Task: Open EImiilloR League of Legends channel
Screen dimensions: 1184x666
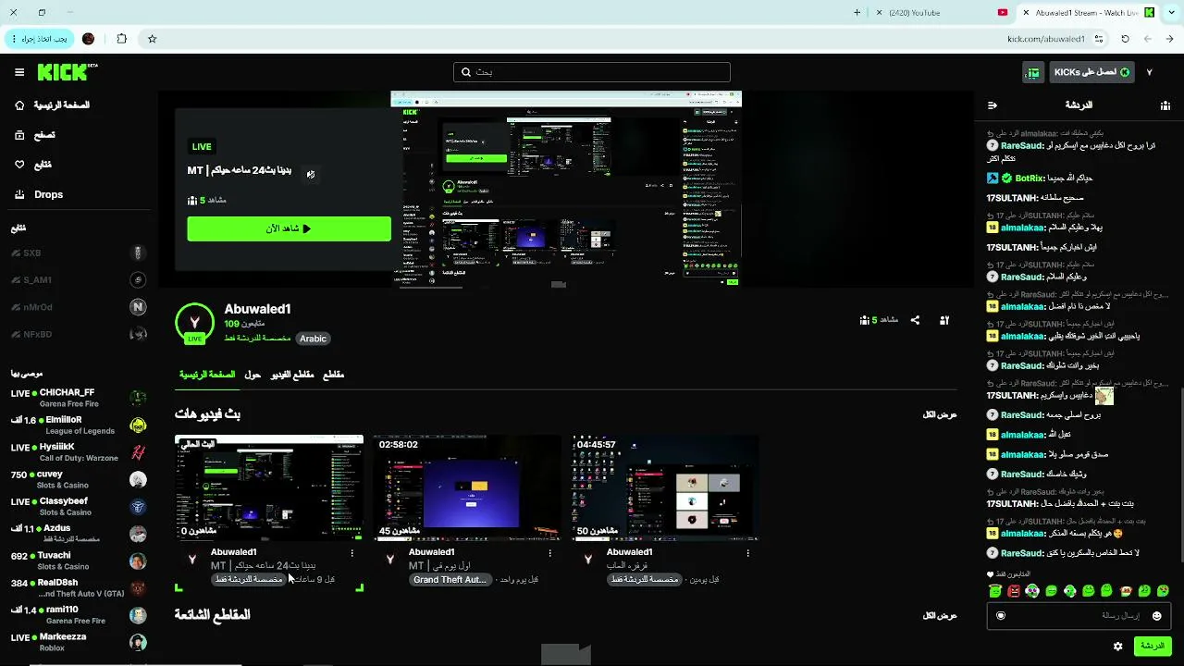Action: coord(79,425)
